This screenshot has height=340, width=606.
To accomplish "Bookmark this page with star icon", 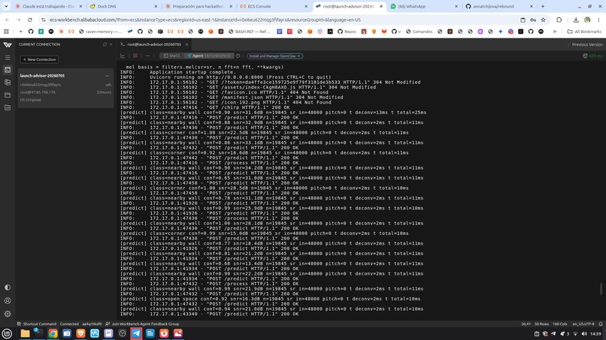I will 543,20.
